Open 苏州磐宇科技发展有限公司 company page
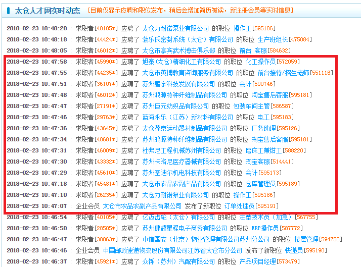This screenshot has height=267, width=361. click(x=178, y=84)
